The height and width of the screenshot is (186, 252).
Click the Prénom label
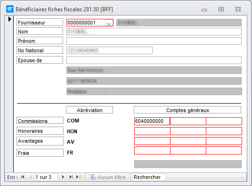pyautogui.click(x=40, y=41)
